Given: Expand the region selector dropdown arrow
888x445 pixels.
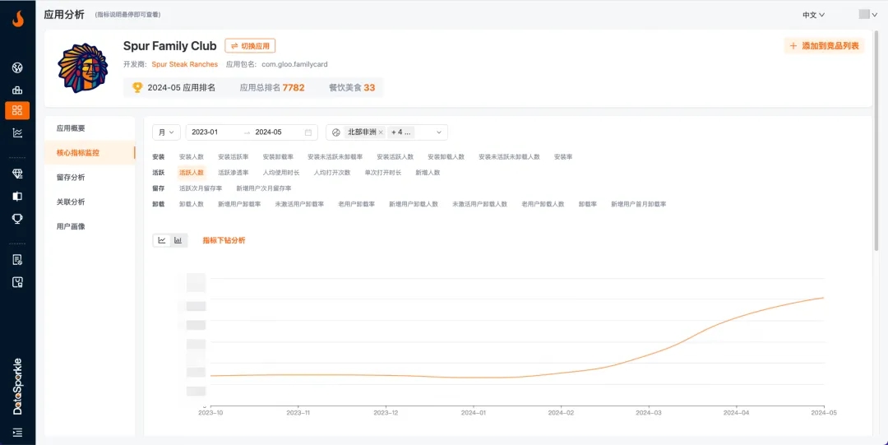Looking at the screenshot, I should coord(439,132).
